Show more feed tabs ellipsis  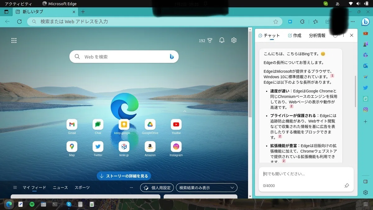131,188
